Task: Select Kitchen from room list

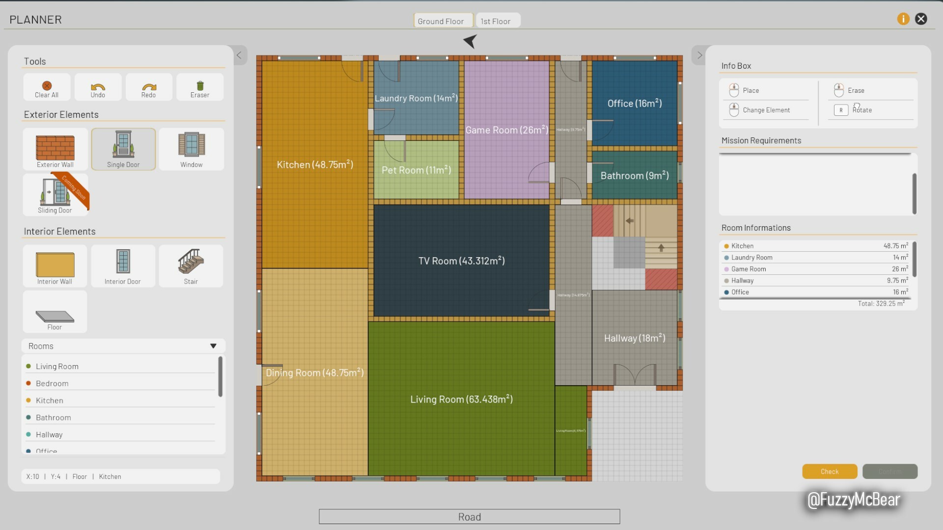Action: click(50, 400)
